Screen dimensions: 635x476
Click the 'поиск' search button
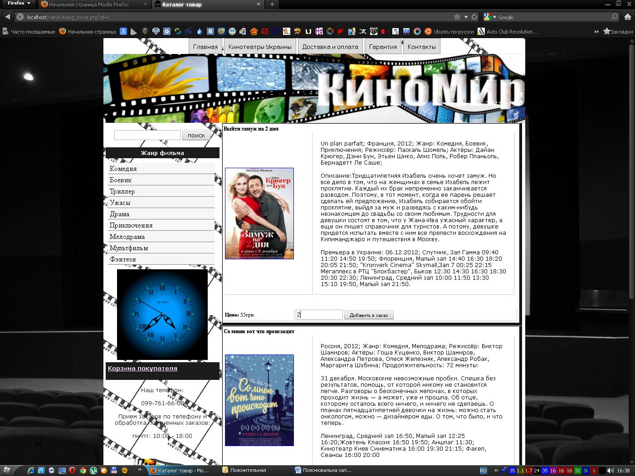click(196, 135)
